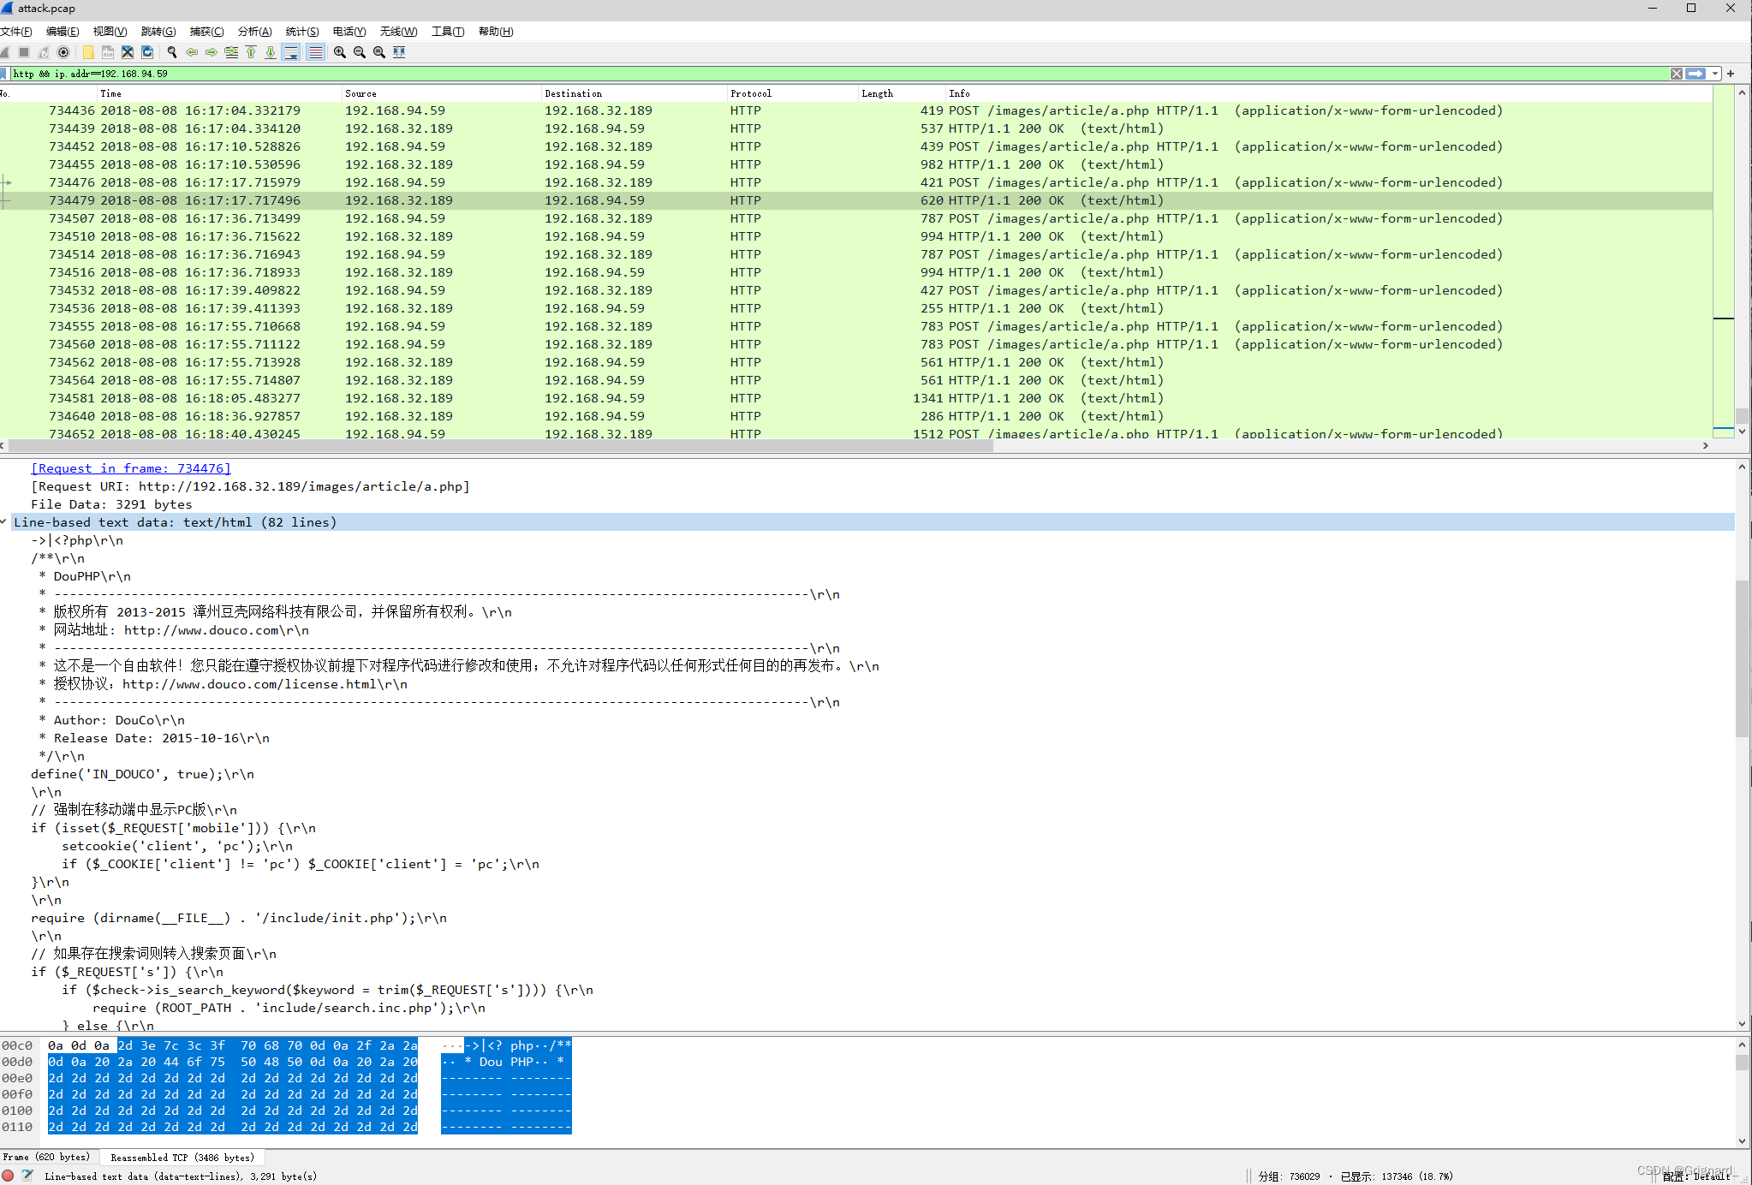Open capture options gear icon

click(63, 52)
